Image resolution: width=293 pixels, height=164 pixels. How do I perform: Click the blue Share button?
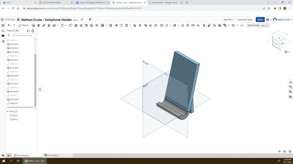[x=260, y=19]
